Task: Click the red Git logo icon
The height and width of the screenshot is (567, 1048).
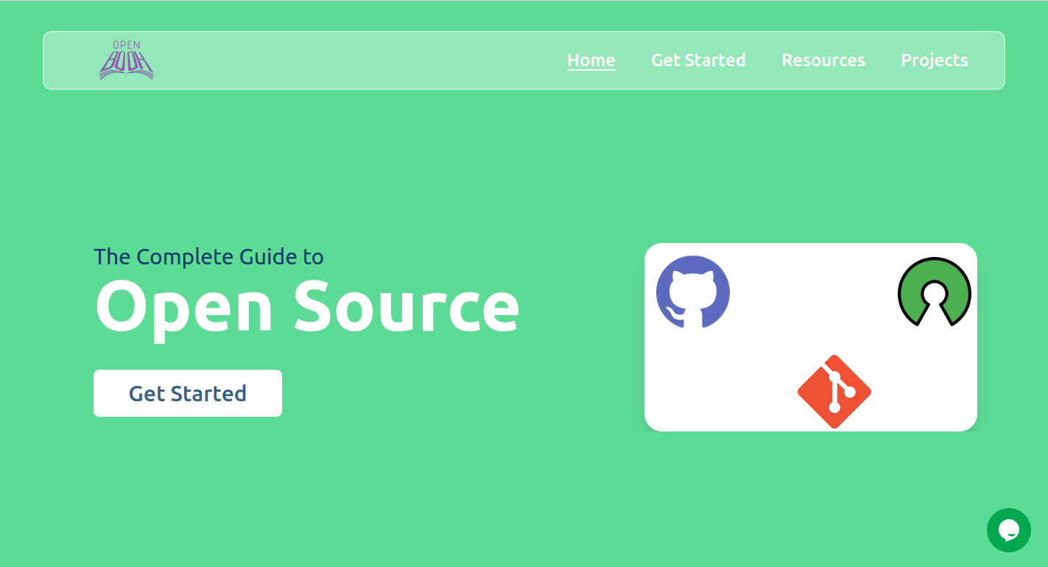Action: [x=834, y=392]
